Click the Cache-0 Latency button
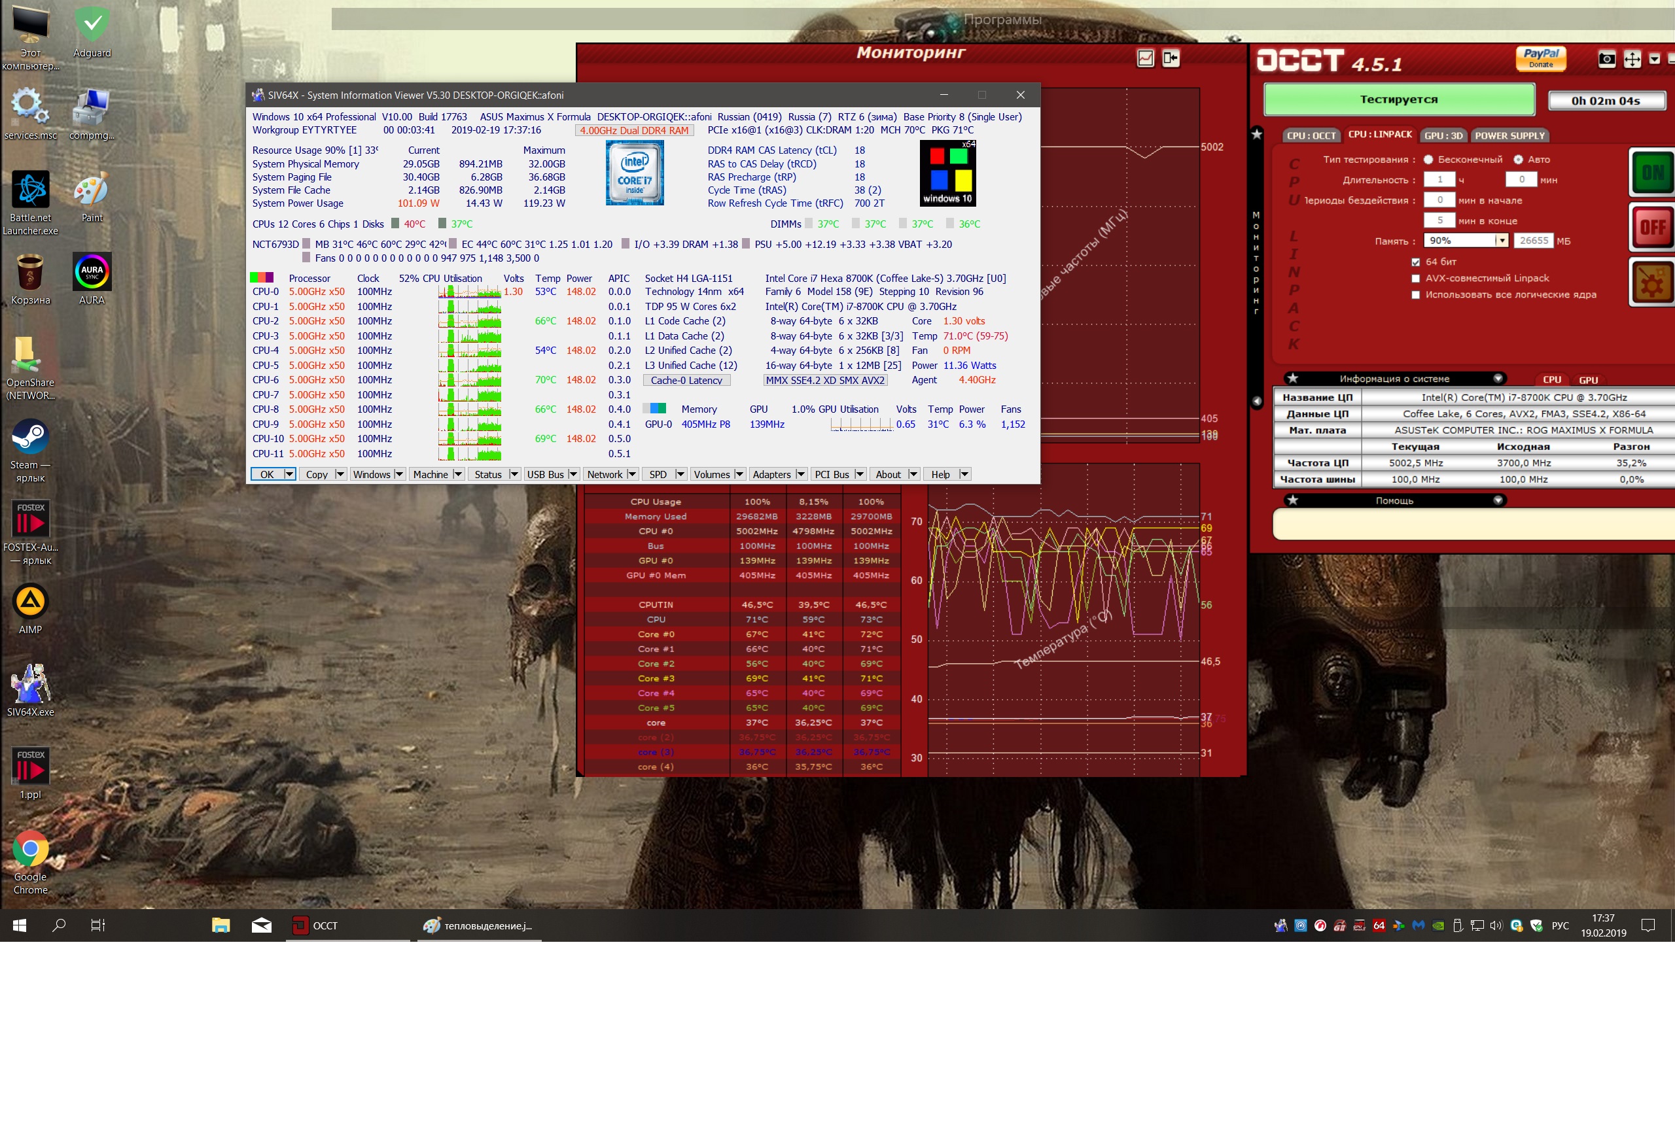 [x=686, y=381]
